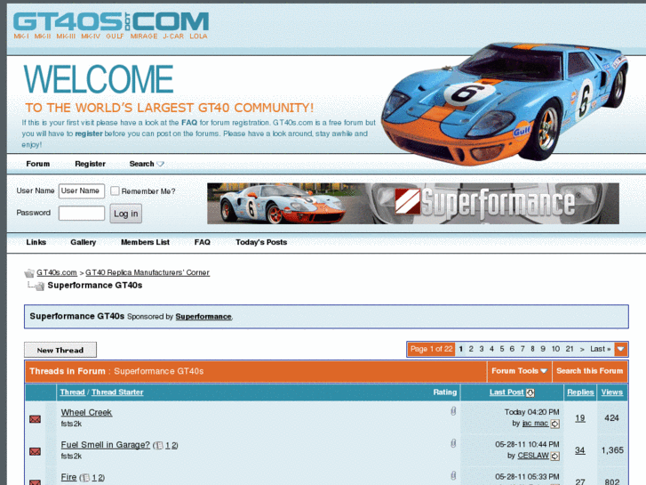The height and width of the screenshot is (485, 646).
Task: Toggle the Remember Me checkbox
Action: click(115, 190)
